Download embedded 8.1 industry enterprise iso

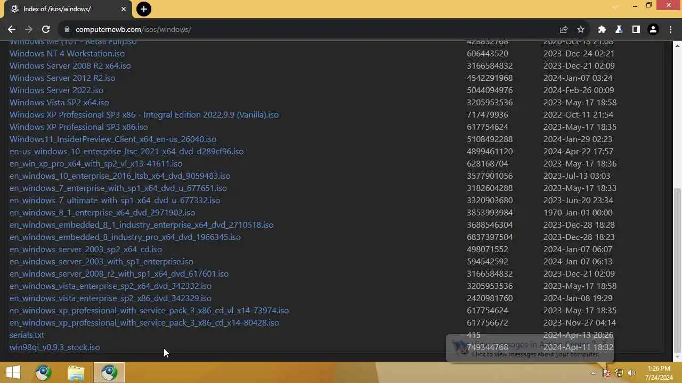[x=141, y=224]
